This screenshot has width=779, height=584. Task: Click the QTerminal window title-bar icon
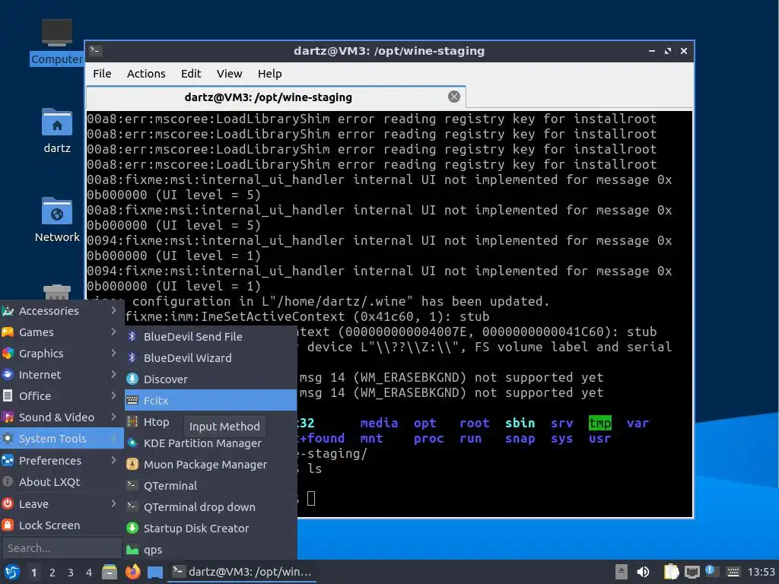coord(95,51)
